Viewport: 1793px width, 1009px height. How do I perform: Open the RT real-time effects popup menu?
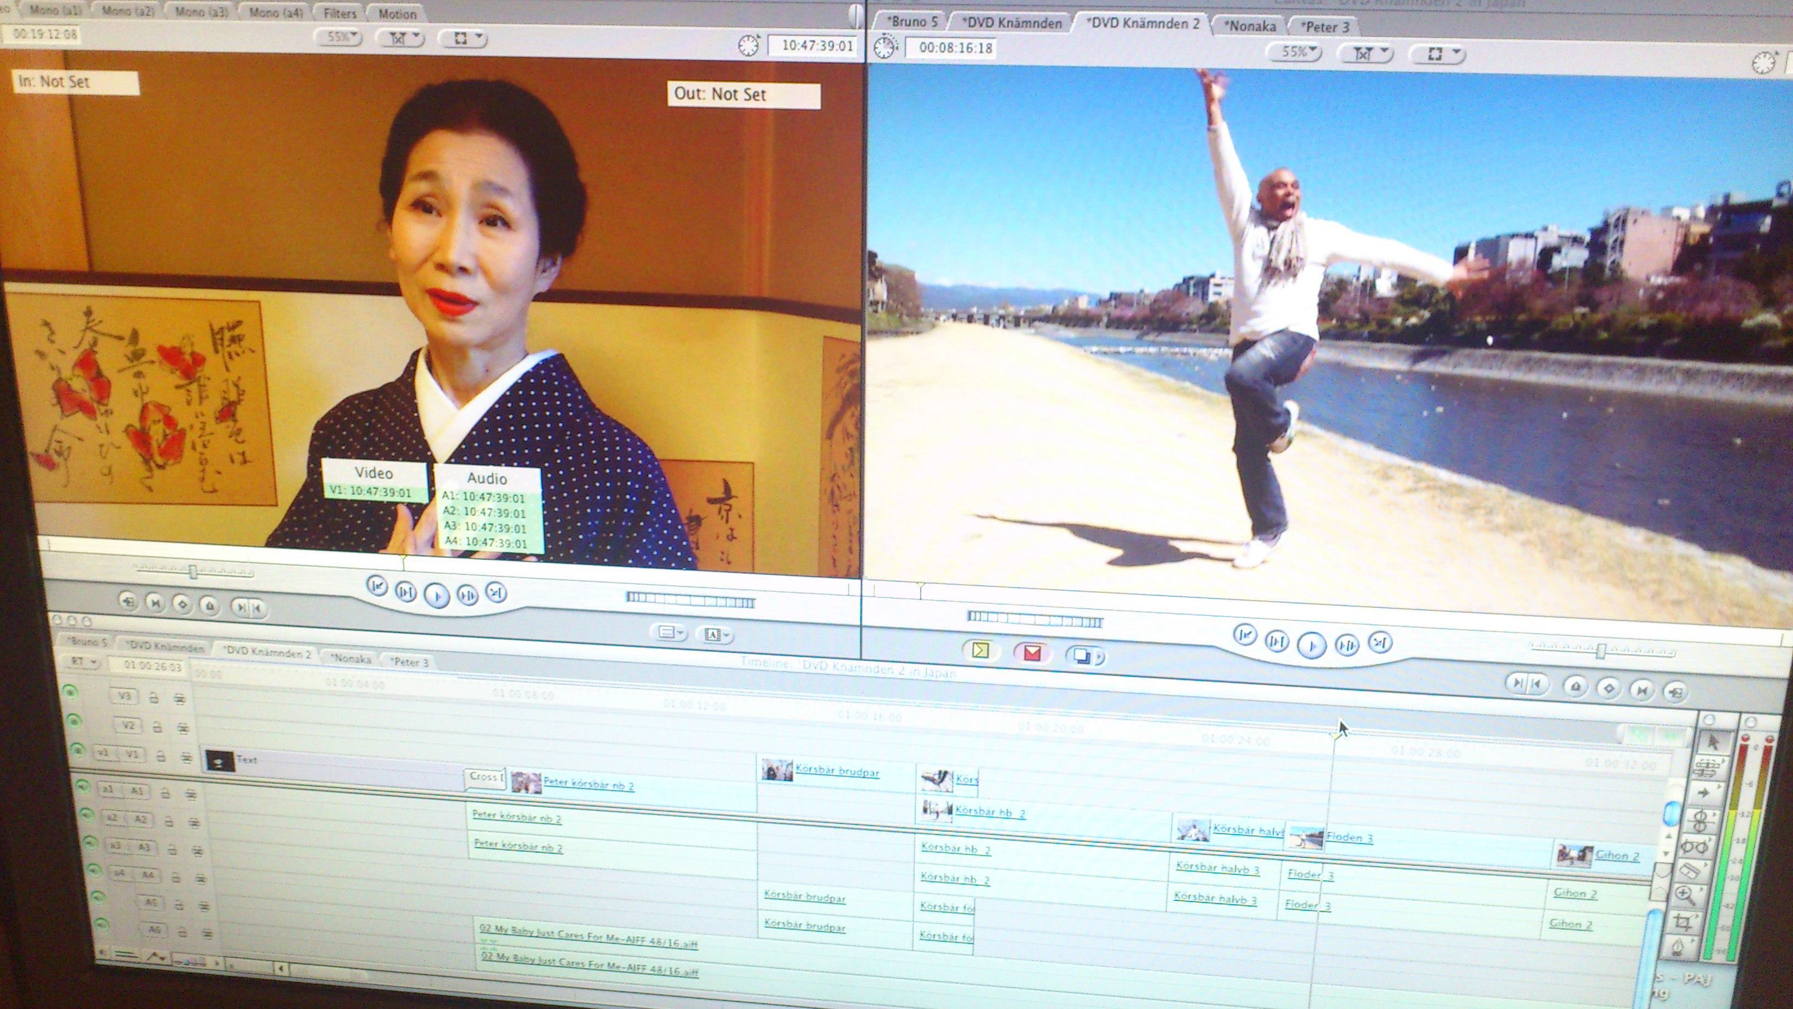click(83, 662)
